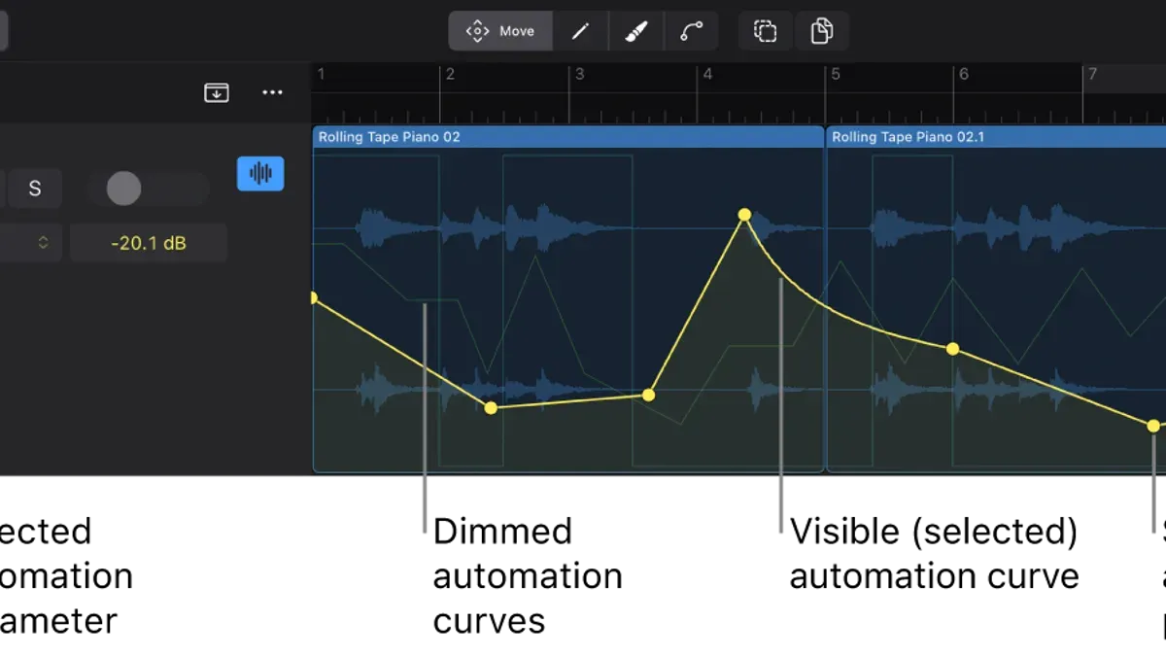Solo the track with the S button
Viewport: 1166px width, 656px height.
[35, 189]
